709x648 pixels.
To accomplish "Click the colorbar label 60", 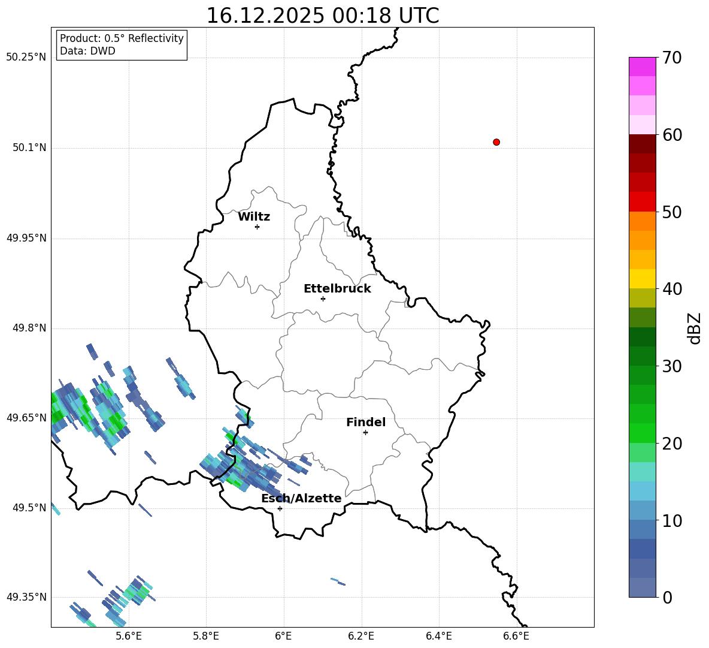I will tap(672, 135).
